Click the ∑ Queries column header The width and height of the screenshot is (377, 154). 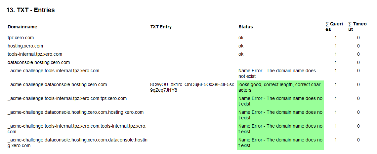[334, 27]
